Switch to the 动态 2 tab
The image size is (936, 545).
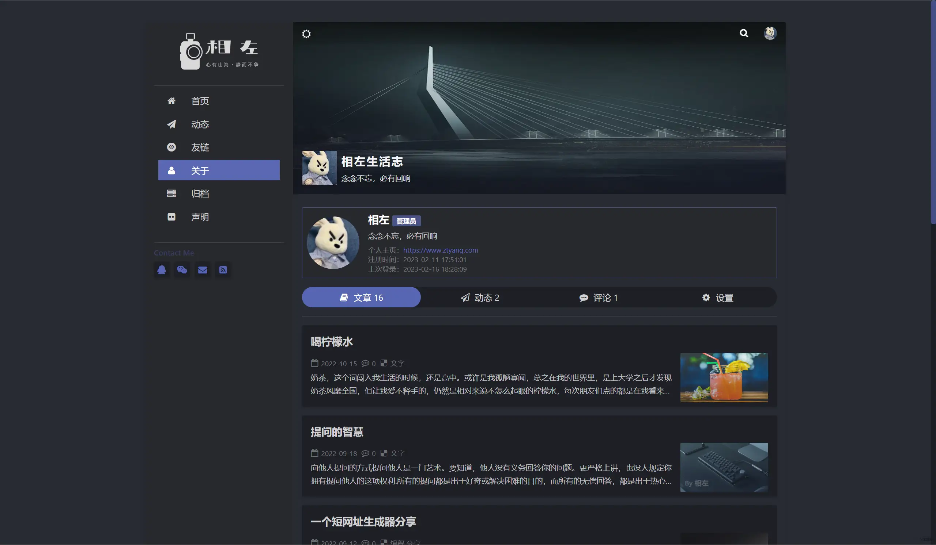(480, 298)
